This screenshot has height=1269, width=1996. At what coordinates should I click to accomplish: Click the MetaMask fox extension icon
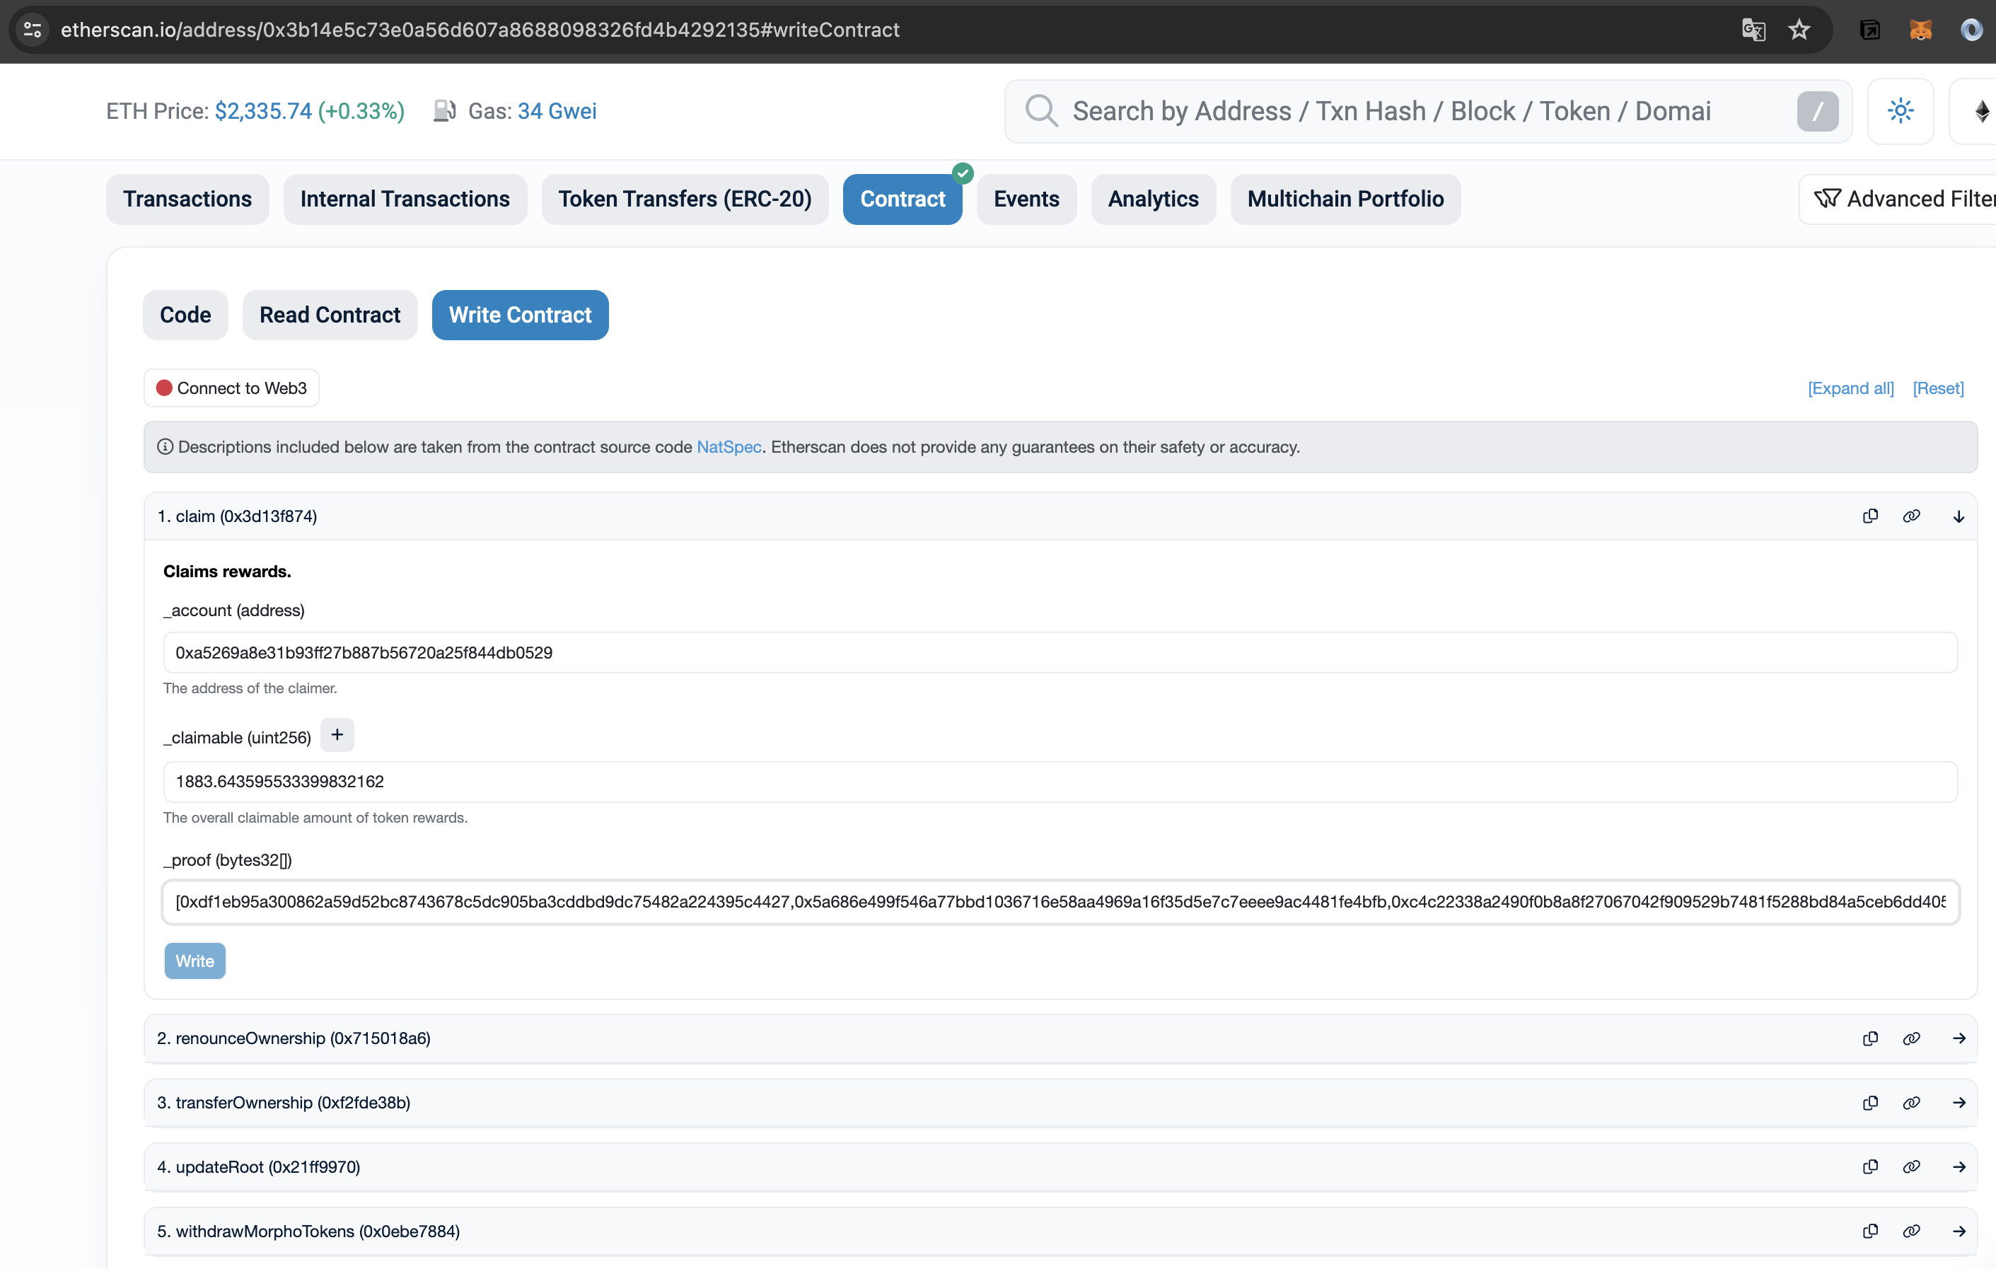(x=1920, y=30)
